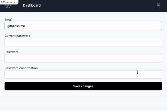Open the user account profile icon
167x111 pixels.
click(x=158, y=5)
